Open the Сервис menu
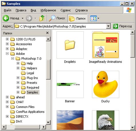This screenshot has width=136, height=131. point(66,10)
